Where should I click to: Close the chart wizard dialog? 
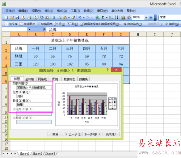(x=116, y=70)
